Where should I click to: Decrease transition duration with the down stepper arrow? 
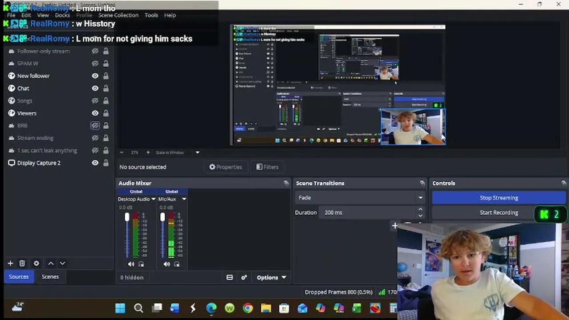click(420, 216)
